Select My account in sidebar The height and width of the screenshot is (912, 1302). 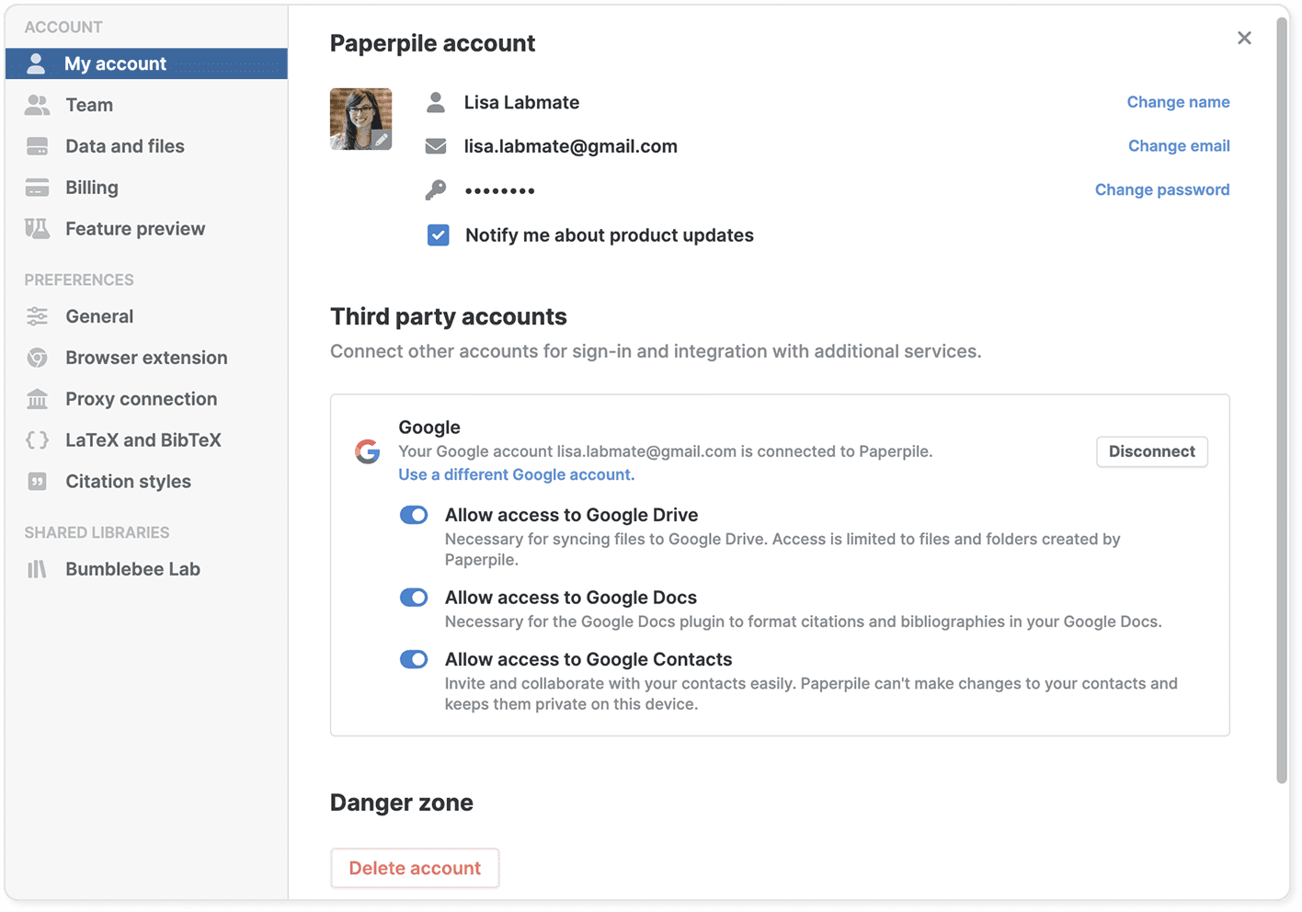(x=115, y=63)
